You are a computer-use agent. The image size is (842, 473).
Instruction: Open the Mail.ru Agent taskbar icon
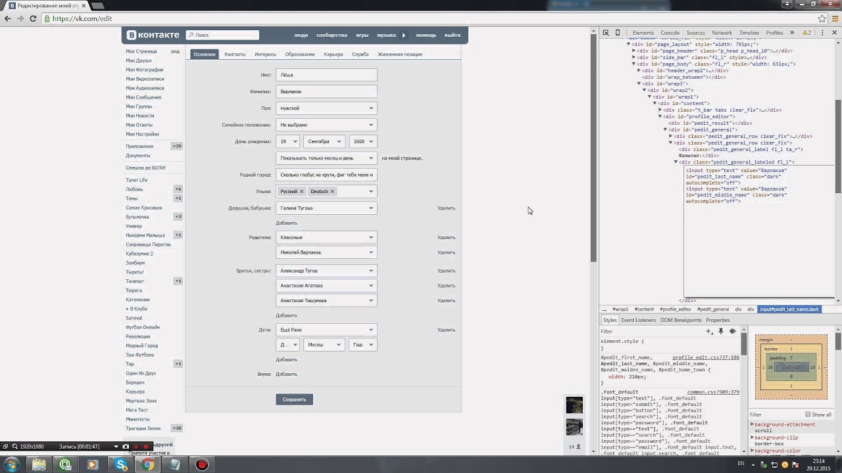point(65,464)
